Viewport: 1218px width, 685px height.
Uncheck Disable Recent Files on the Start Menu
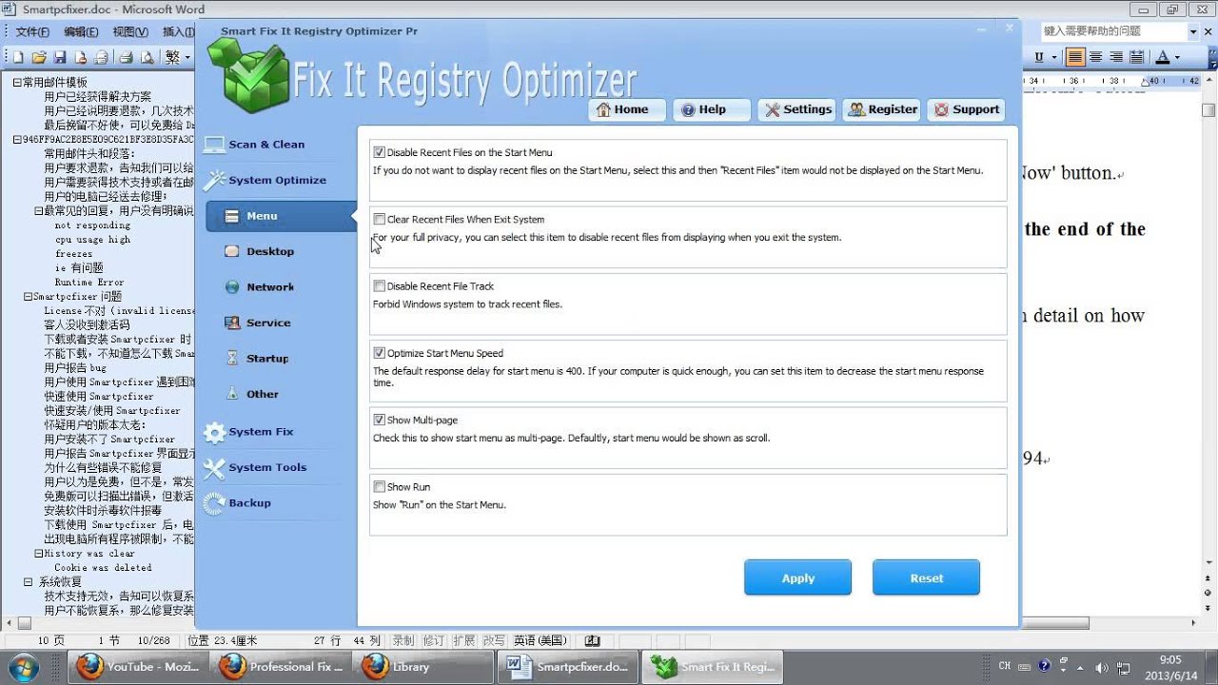[x=380, y=152]
